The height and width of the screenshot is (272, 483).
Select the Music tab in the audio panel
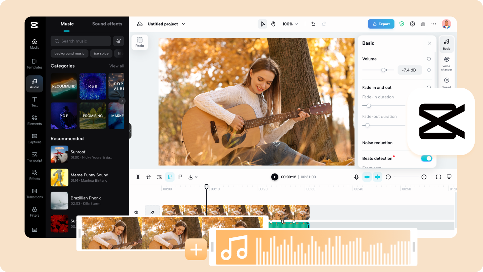[x=67, y=24]
